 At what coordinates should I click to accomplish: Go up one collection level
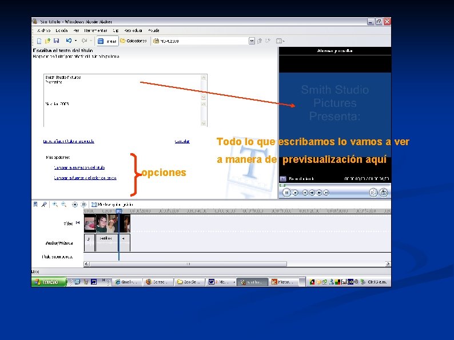260,41
